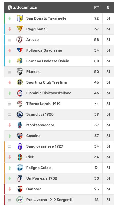This screenshot has width=114, height=207.
Task: Open the Sporting Club Trestina link
Action: tap(47, 82)
